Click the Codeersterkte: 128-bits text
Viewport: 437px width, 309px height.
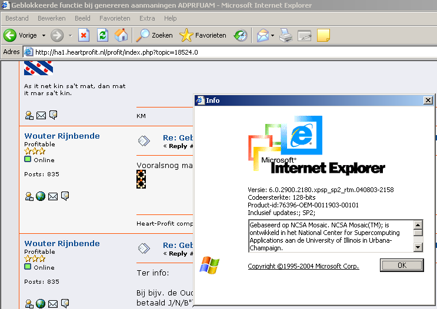click(282, 197)
